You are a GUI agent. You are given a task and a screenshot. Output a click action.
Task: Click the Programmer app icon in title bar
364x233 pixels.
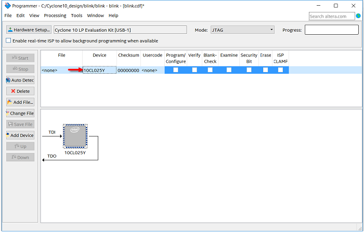(7, 6)
